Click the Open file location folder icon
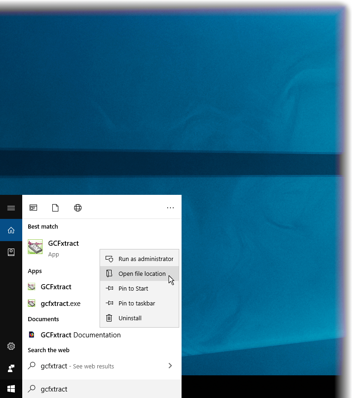 coord(109,274)
